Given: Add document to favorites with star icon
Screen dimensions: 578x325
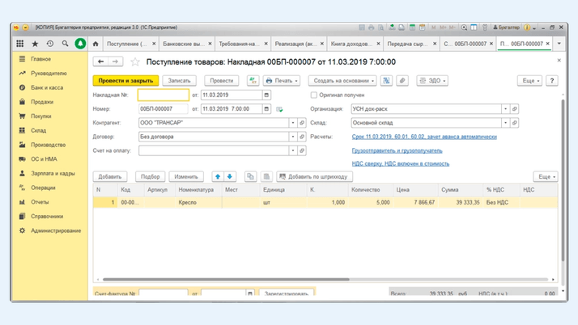Looking at the screenshot, I should [135, 61].
